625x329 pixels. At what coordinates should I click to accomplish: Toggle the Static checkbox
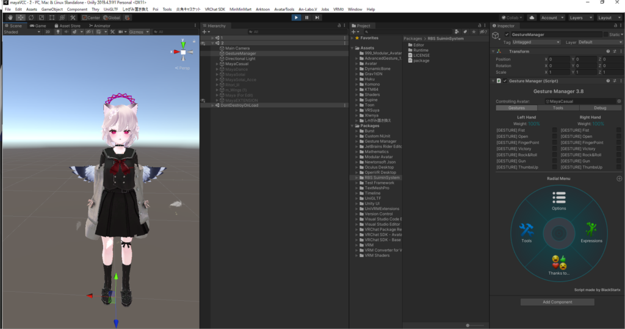click(606, 35)
